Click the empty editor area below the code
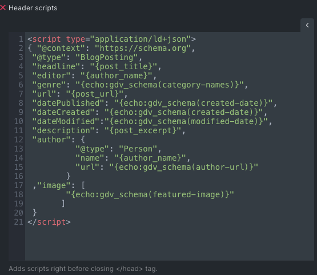317x275 pixels. point(170,244)
